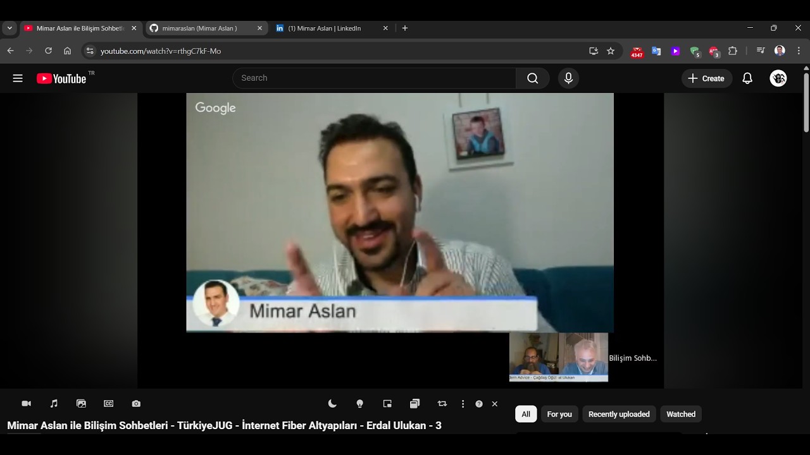Open the Extensions puzzle piece menu

[733, 51]
